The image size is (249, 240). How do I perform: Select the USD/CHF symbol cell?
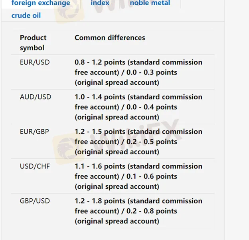35,166
